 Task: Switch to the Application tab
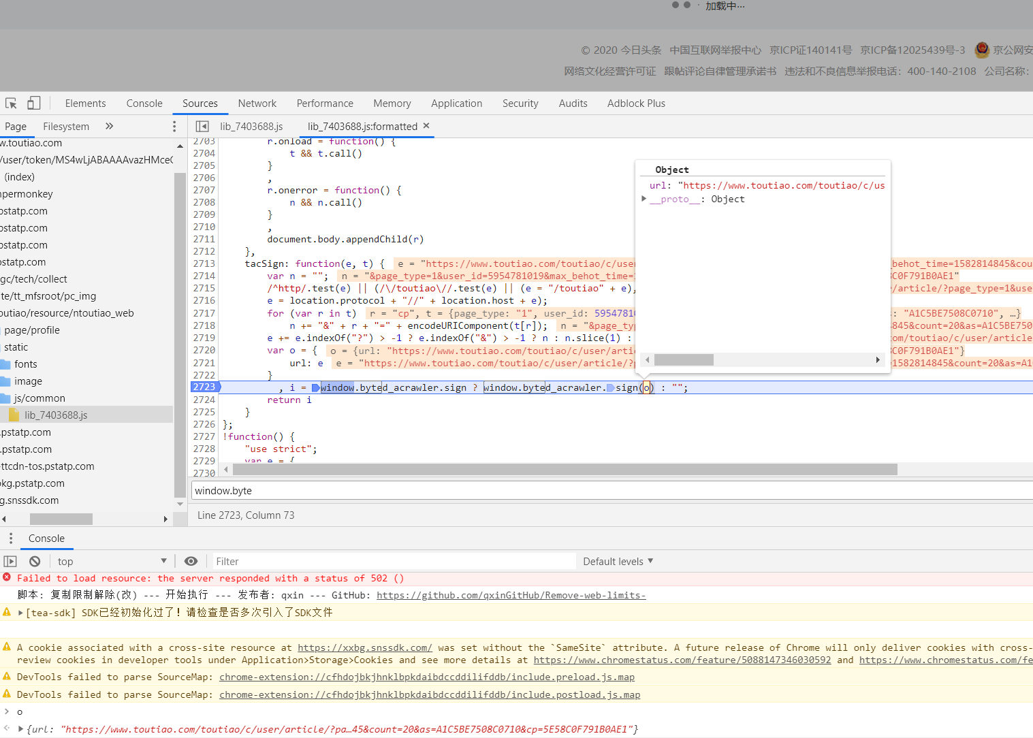[456, 103]
